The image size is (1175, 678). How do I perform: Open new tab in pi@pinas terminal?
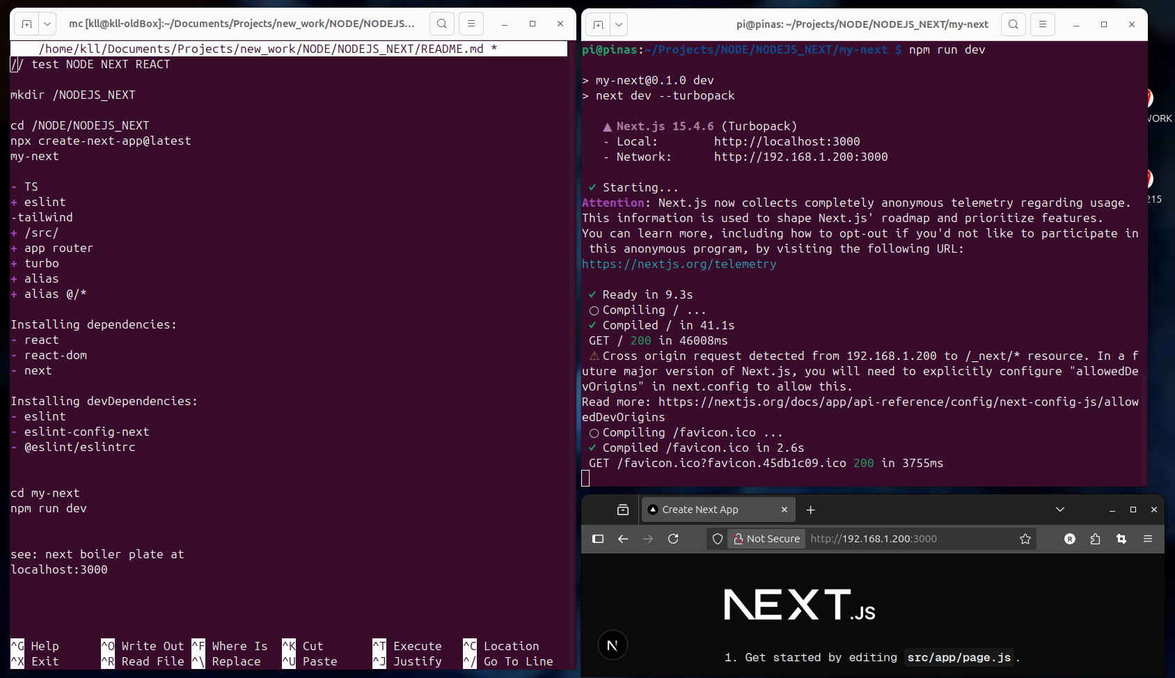[598, 24]
